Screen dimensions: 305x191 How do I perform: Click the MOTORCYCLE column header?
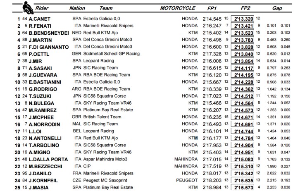coord(178,8)
